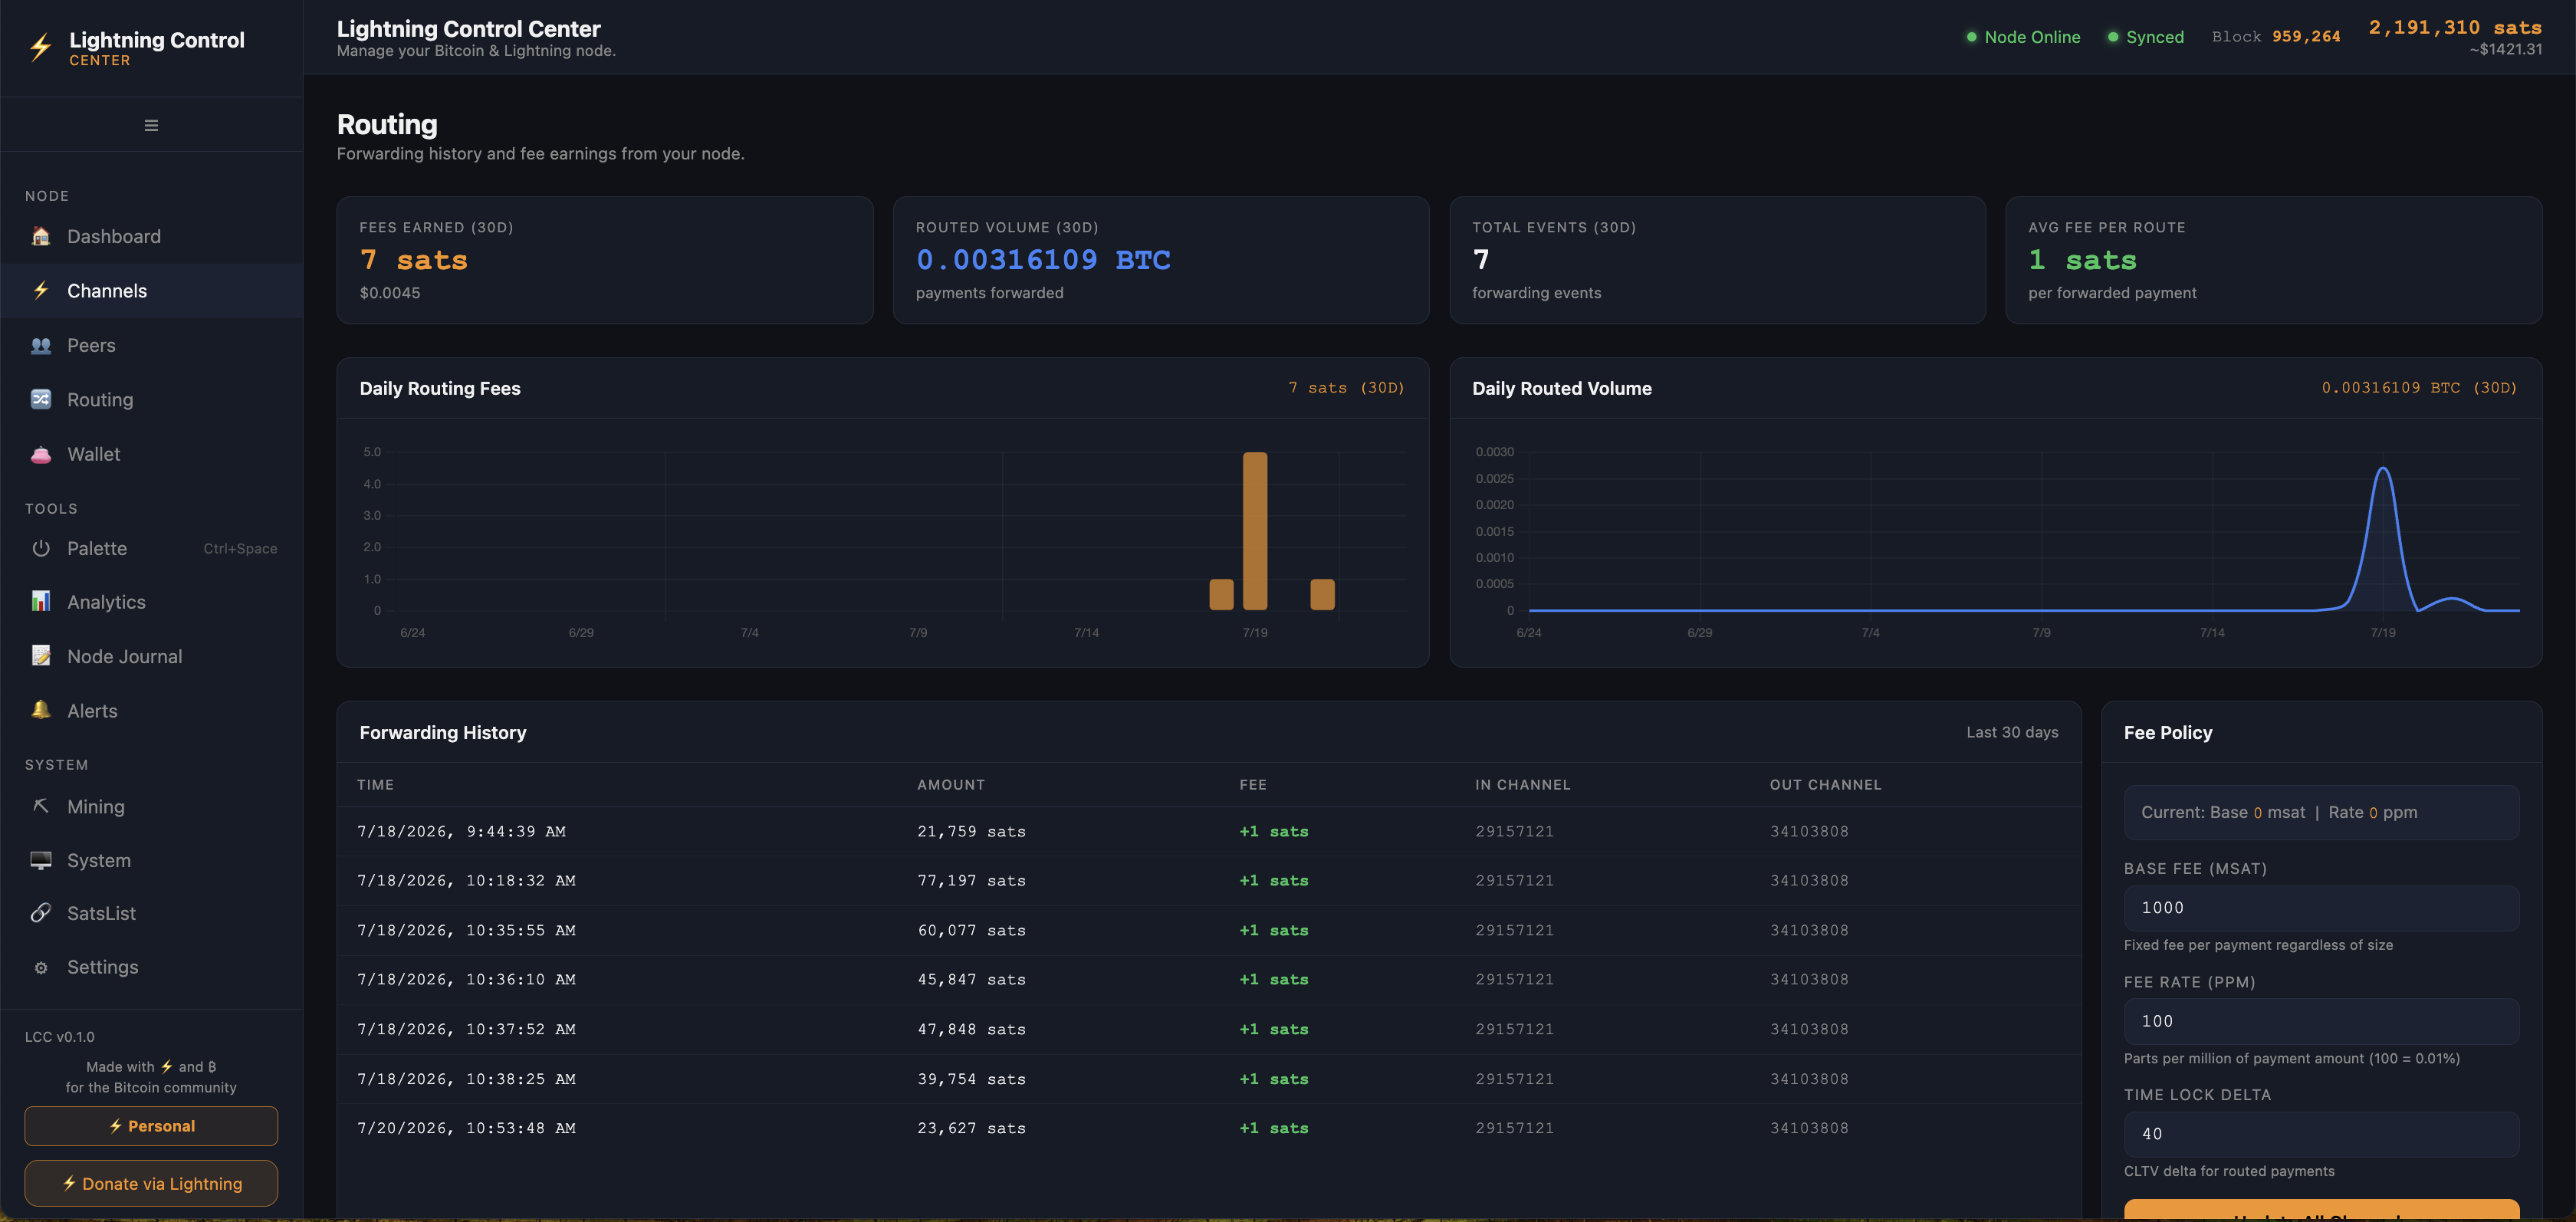Screen dimensions: 2576x1222
Task: Open the Alerts page
Action: point(152,710)
